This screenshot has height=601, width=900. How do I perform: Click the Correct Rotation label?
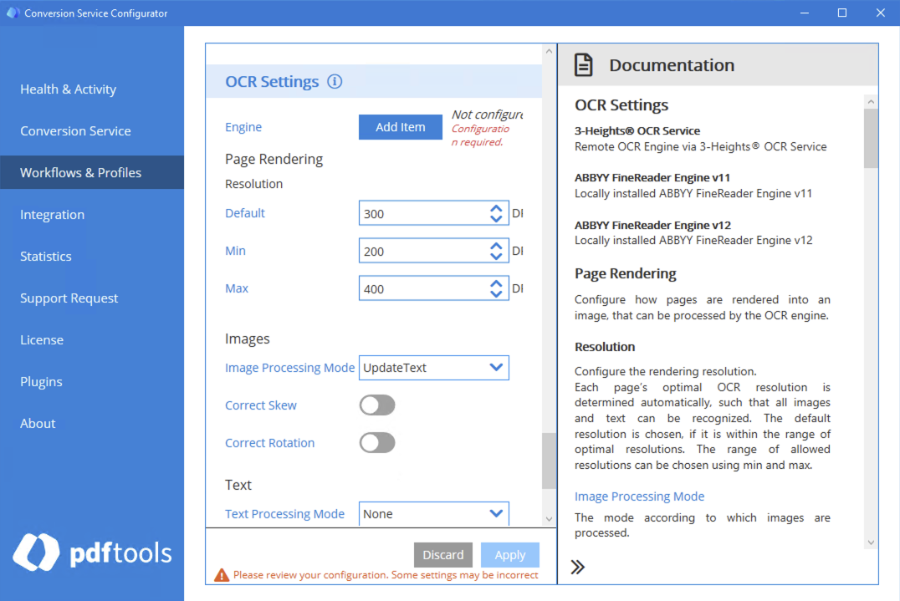coord(270,443)
